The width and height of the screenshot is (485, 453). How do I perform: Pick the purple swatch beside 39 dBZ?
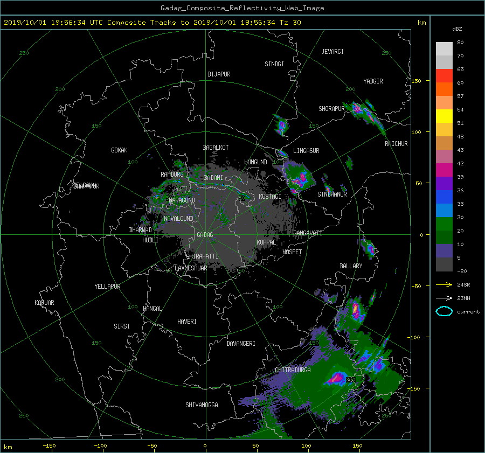[x=444, y=183]
